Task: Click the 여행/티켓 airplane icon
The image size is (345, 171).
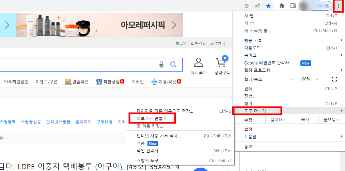Action: pos(154,82)
